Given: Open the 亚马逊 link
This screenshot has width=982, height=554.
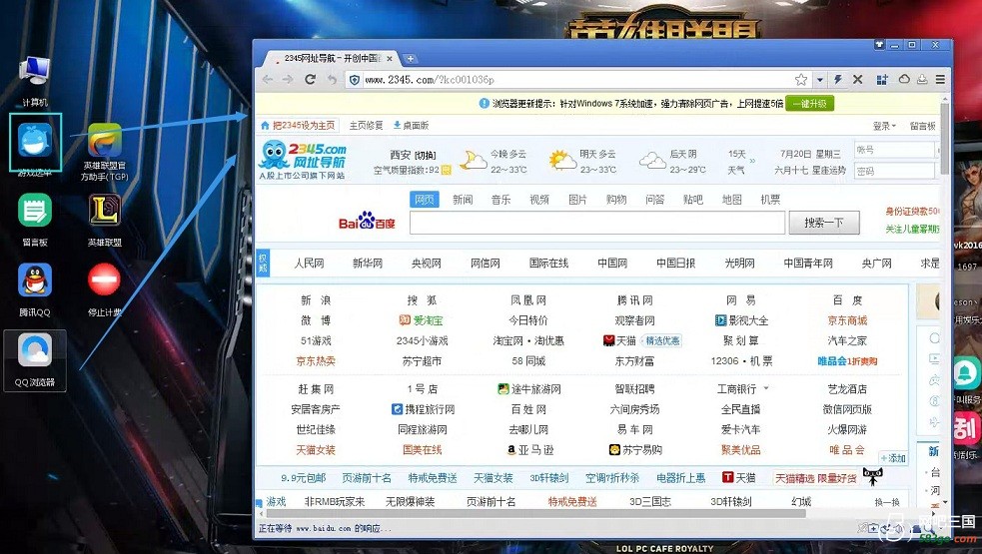Looking at the screenshot, I should click(x=529, y=449).
